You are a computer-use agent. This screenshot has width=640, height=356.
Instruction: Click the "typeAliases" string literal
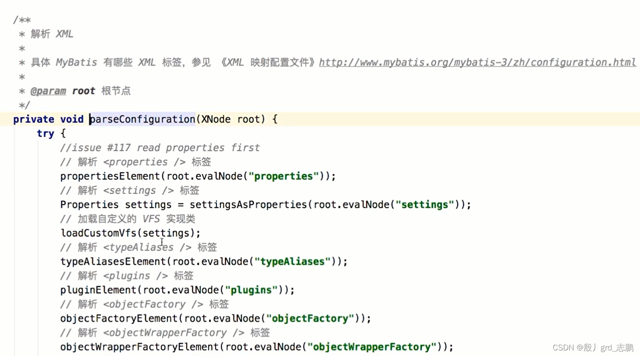[x=292, y=261]
